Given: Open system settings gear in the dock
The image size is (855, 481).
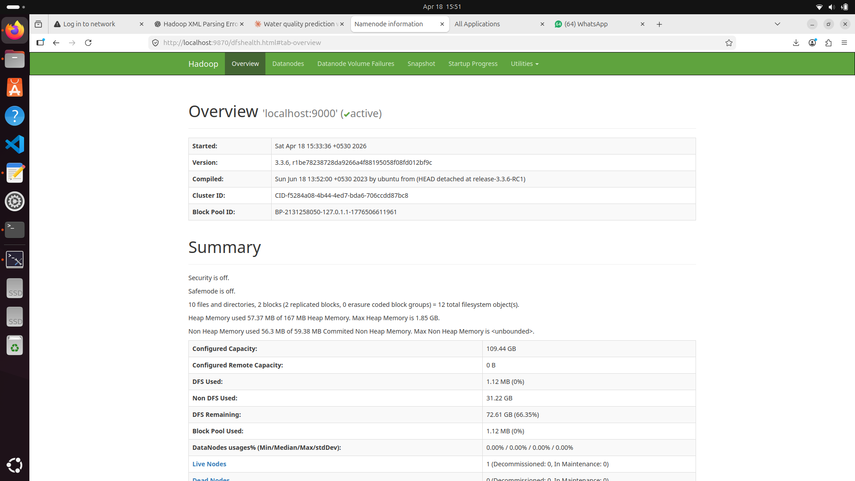Looking at the screenshot, I should [x=15, y=201].
